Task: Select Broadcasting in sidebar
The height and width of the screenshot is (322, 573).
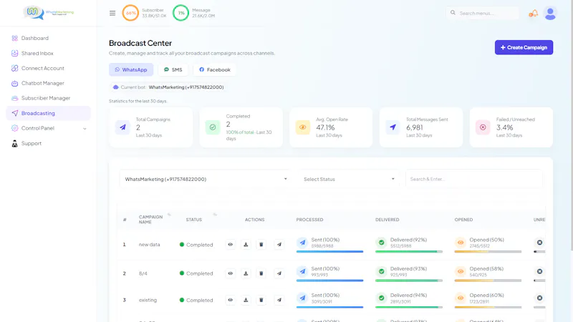Action: pyautogui.click(x=48, y=113)
